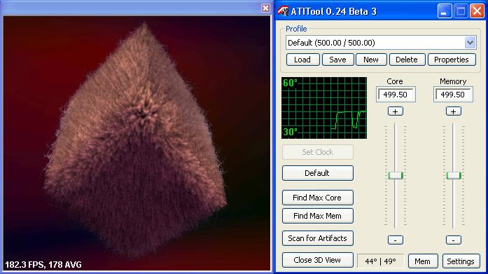The width and height of the screenshot is (488, 274).
Task: Increase core clock with the plus button
Action: point(396,111)
